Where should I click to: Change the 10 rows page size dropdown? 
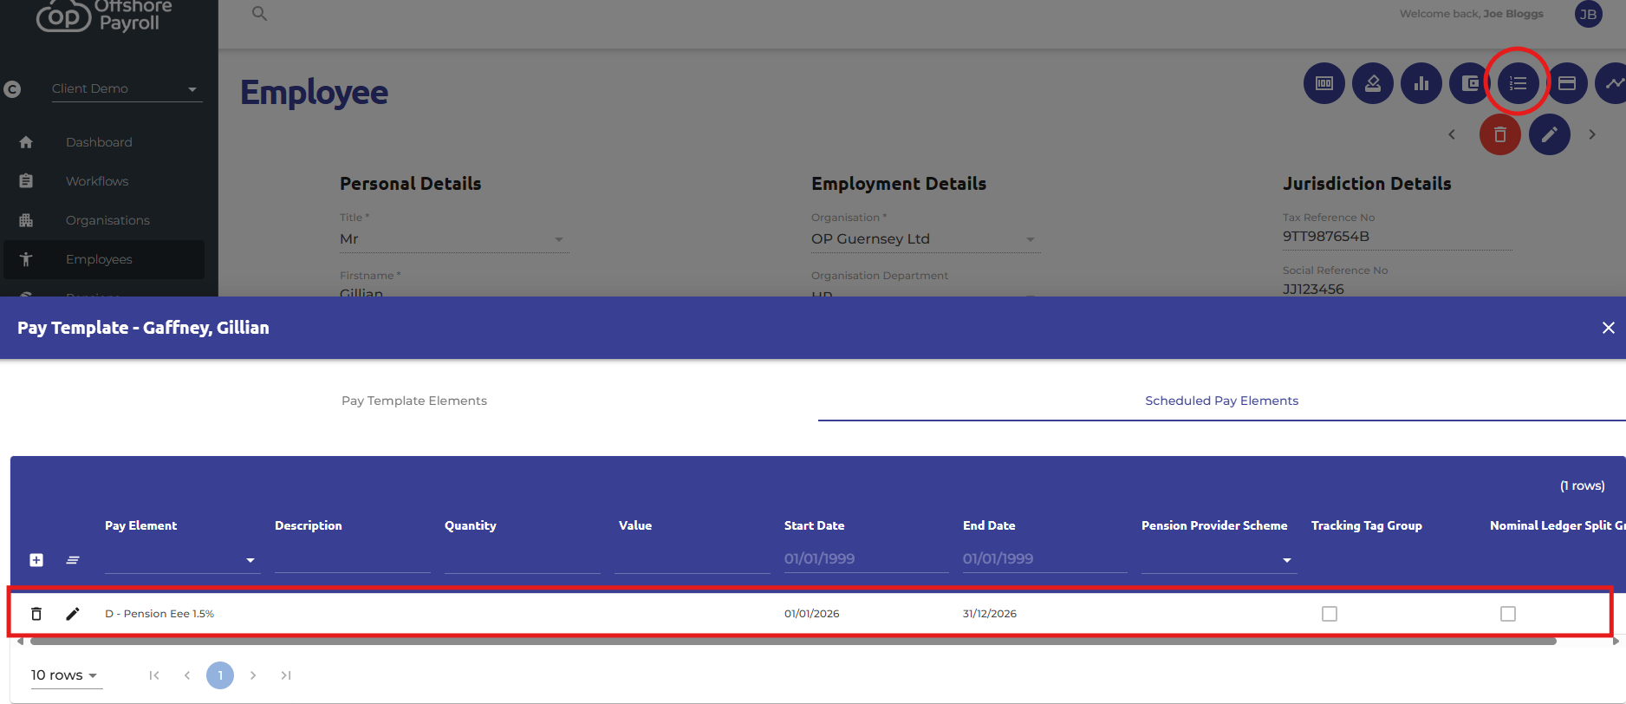click(x=66, y=675)
